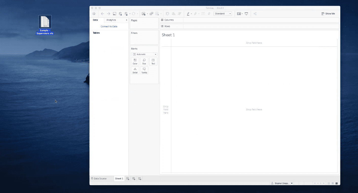Click the Sort Ascending icon
358x193 pixels.
174,14
